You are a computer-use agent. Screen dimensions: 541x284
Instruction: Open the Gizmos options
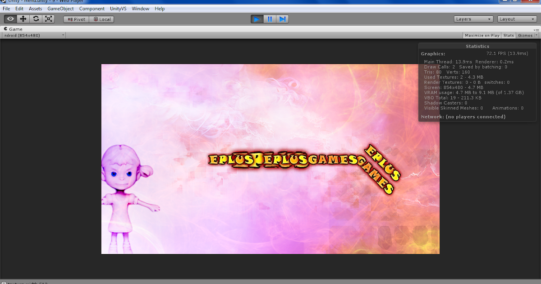coord(526,35)
